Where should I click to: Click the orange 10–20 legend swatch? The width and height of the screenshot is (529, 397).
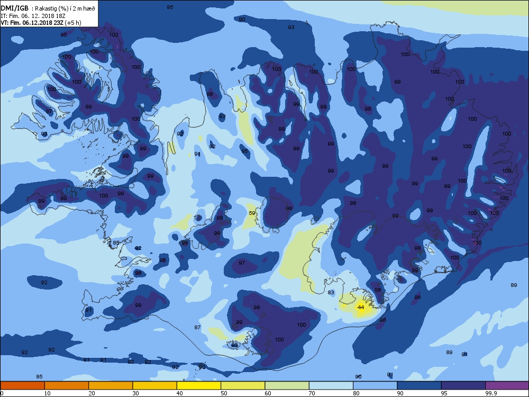pos(67,385)
